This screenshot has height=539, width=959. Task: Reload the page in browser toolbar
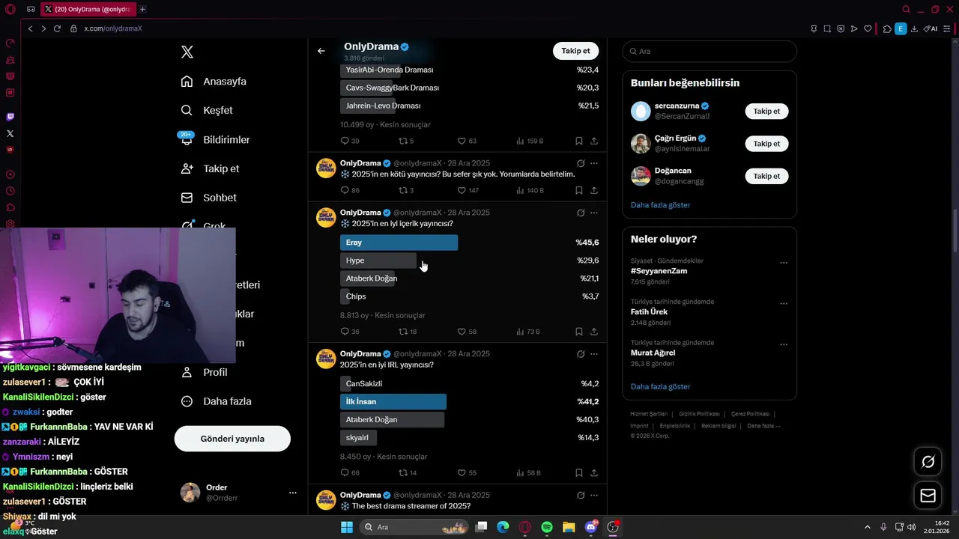coord(57,28)
